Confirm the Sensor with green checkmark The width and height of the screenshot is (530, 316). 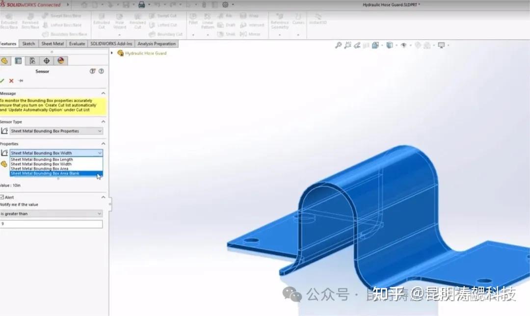[x=2, y=81]
